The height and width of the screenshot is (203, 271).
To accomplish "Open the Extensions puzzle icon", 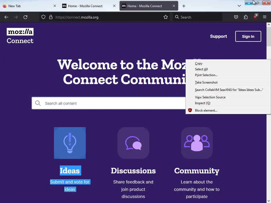I will 246,17.
